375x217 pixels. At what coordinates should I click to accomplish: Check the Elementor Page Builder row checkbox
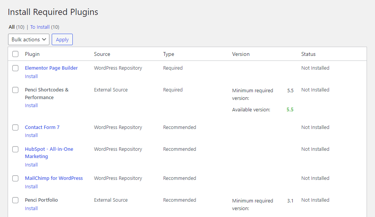tap(15, 68)
